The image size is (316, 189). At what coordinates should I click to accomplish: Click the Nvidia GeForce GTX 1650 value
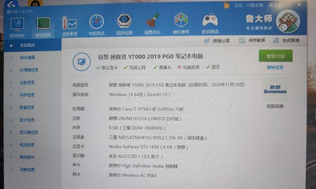point(148,147)
